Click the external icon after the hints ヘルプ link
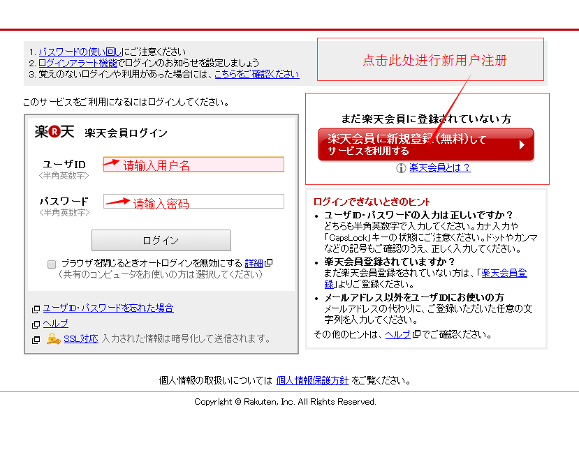Screen dimensions: 579x457 coord(416,334)
